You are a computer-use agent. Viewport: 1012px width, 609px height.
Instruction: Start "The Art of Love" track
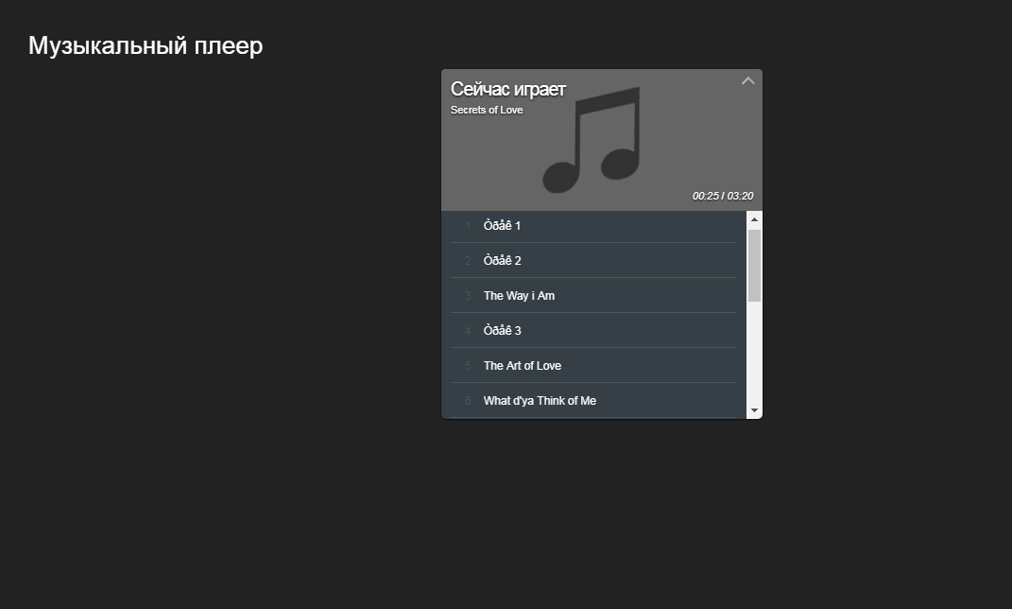tap(522, 366)
